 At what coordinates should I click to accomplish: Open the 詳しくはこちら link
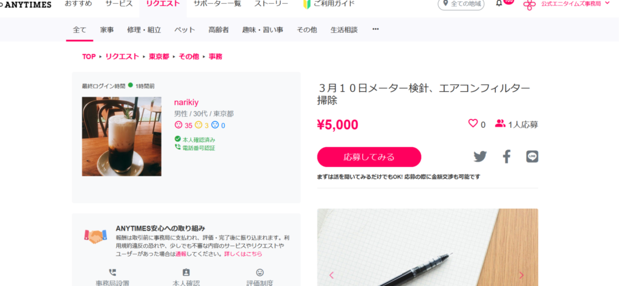[243, 254]
